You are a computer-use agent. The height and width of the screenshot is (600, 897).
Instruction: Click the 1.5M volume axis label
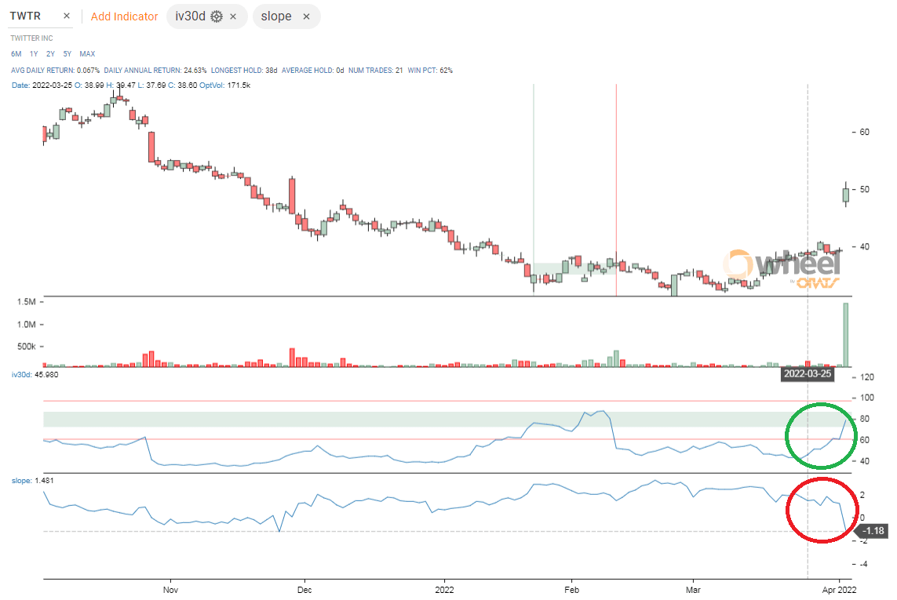tap(27, 301)
